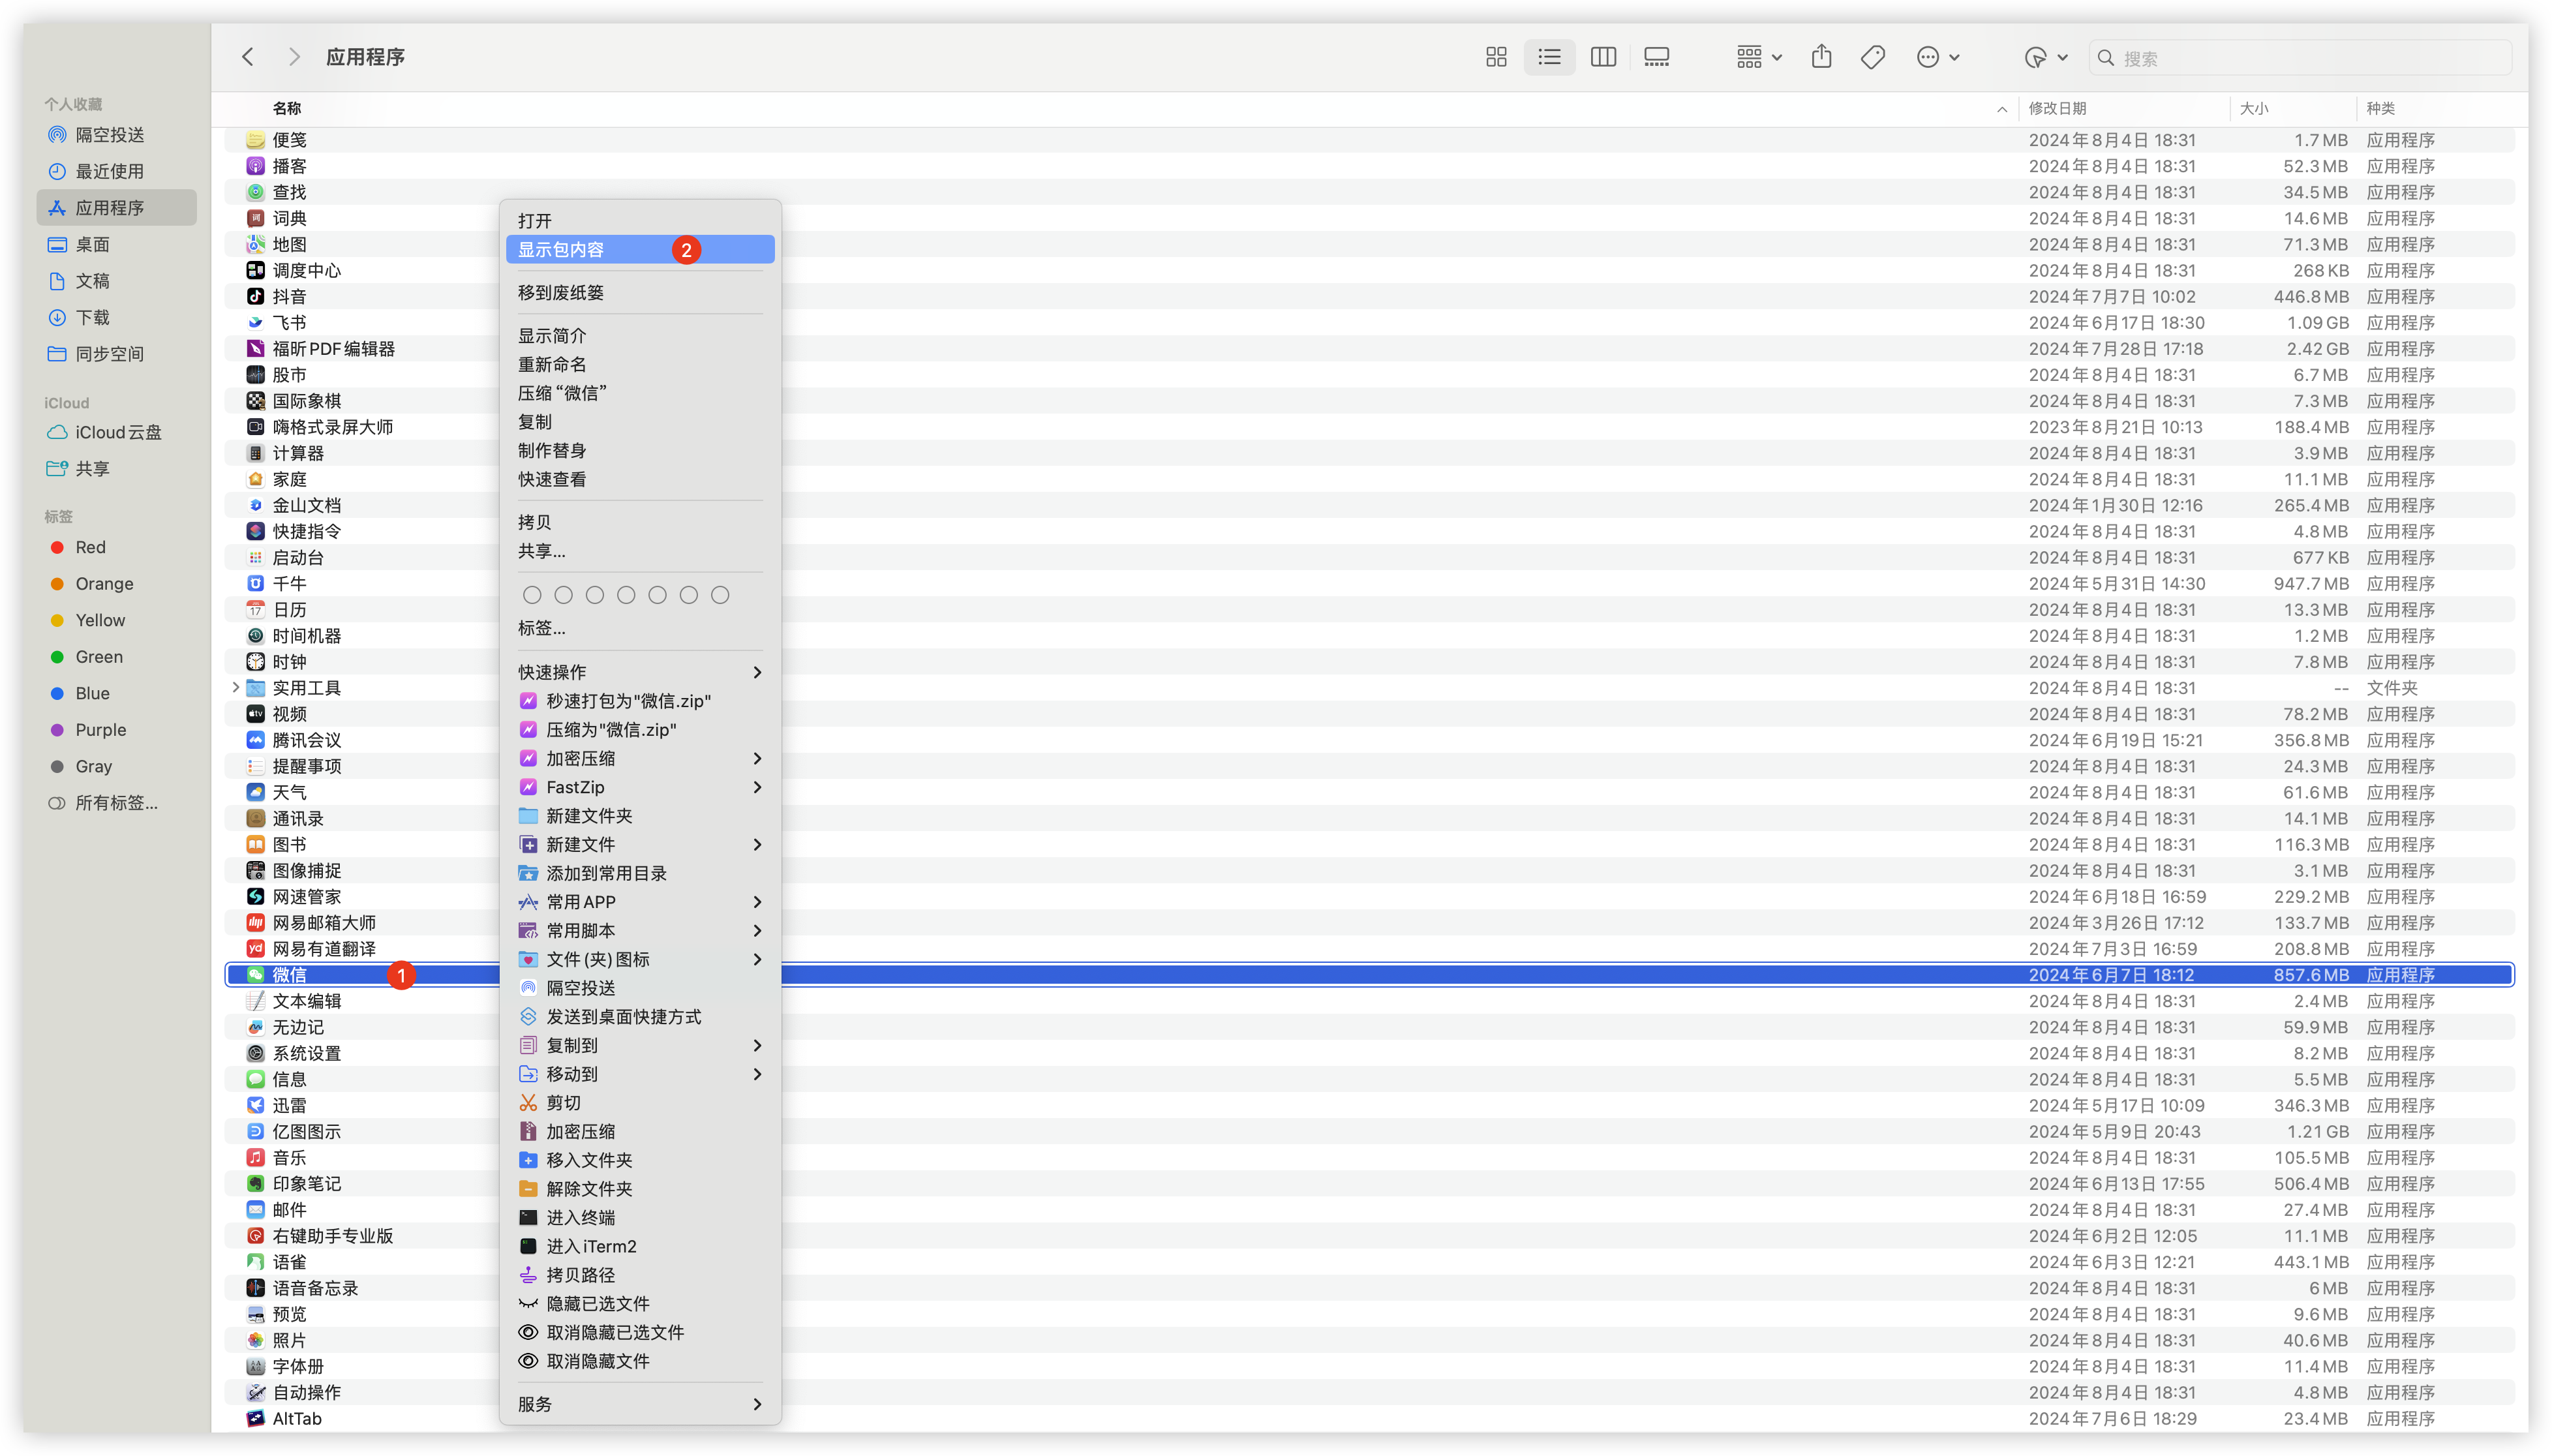Switch Finder to icon grid view
Image resolution: width=2552 pixels, height=1456 pixels.
[x=1496, y=57]
